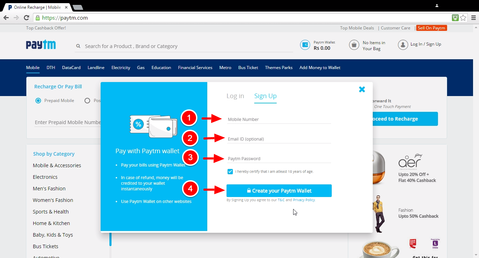Viewport: 479px width, 258px height.
Task: Open the Chrome menu hamburger icon
Action: [473, 18]
